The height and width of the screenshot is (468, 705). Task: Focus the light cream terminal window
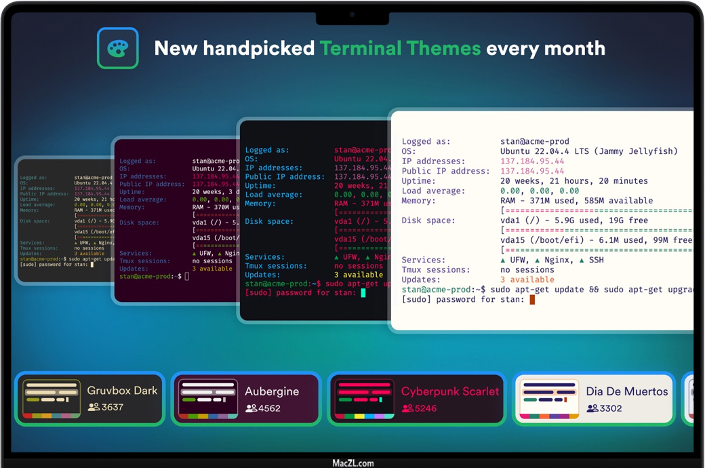click(542, 217)
